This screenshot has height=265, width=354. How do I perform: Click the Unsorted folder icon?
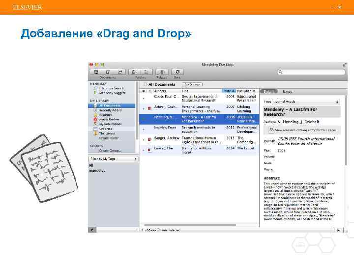point(95,129)
